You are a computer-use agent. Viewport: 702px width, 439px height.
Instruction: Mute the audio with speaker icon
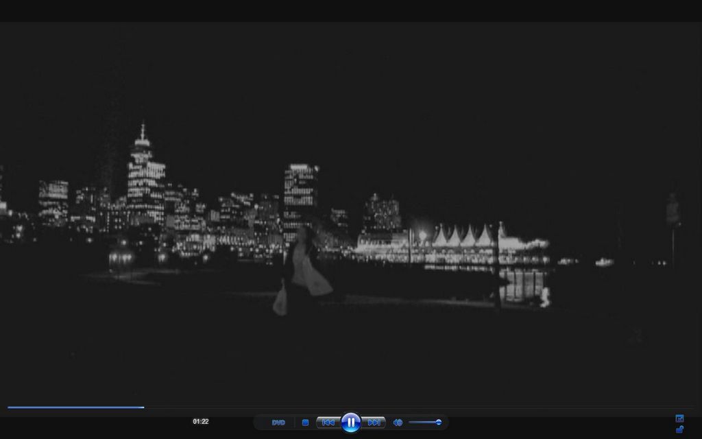click(398, 423)
